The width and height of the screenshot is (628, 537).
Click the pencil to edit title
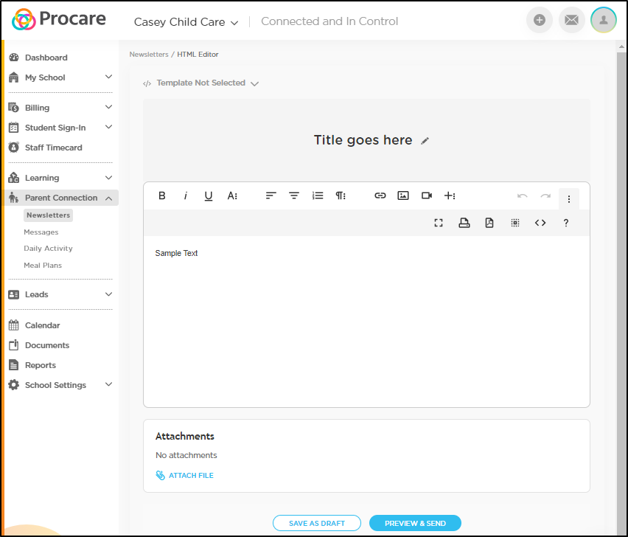pos(425,141)
